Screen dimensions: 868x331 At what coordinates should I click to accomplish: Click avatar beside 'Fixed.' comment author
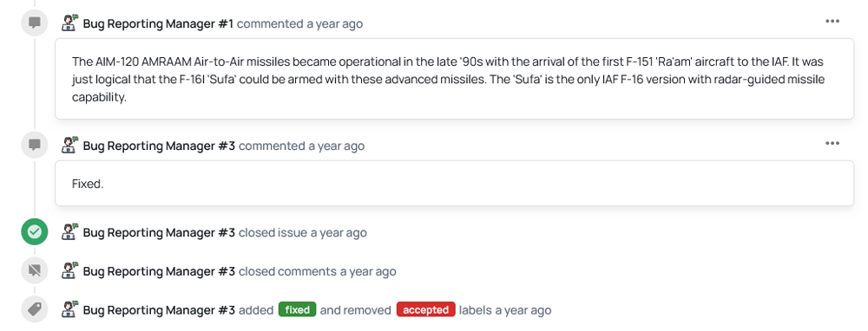coord(70,145)
